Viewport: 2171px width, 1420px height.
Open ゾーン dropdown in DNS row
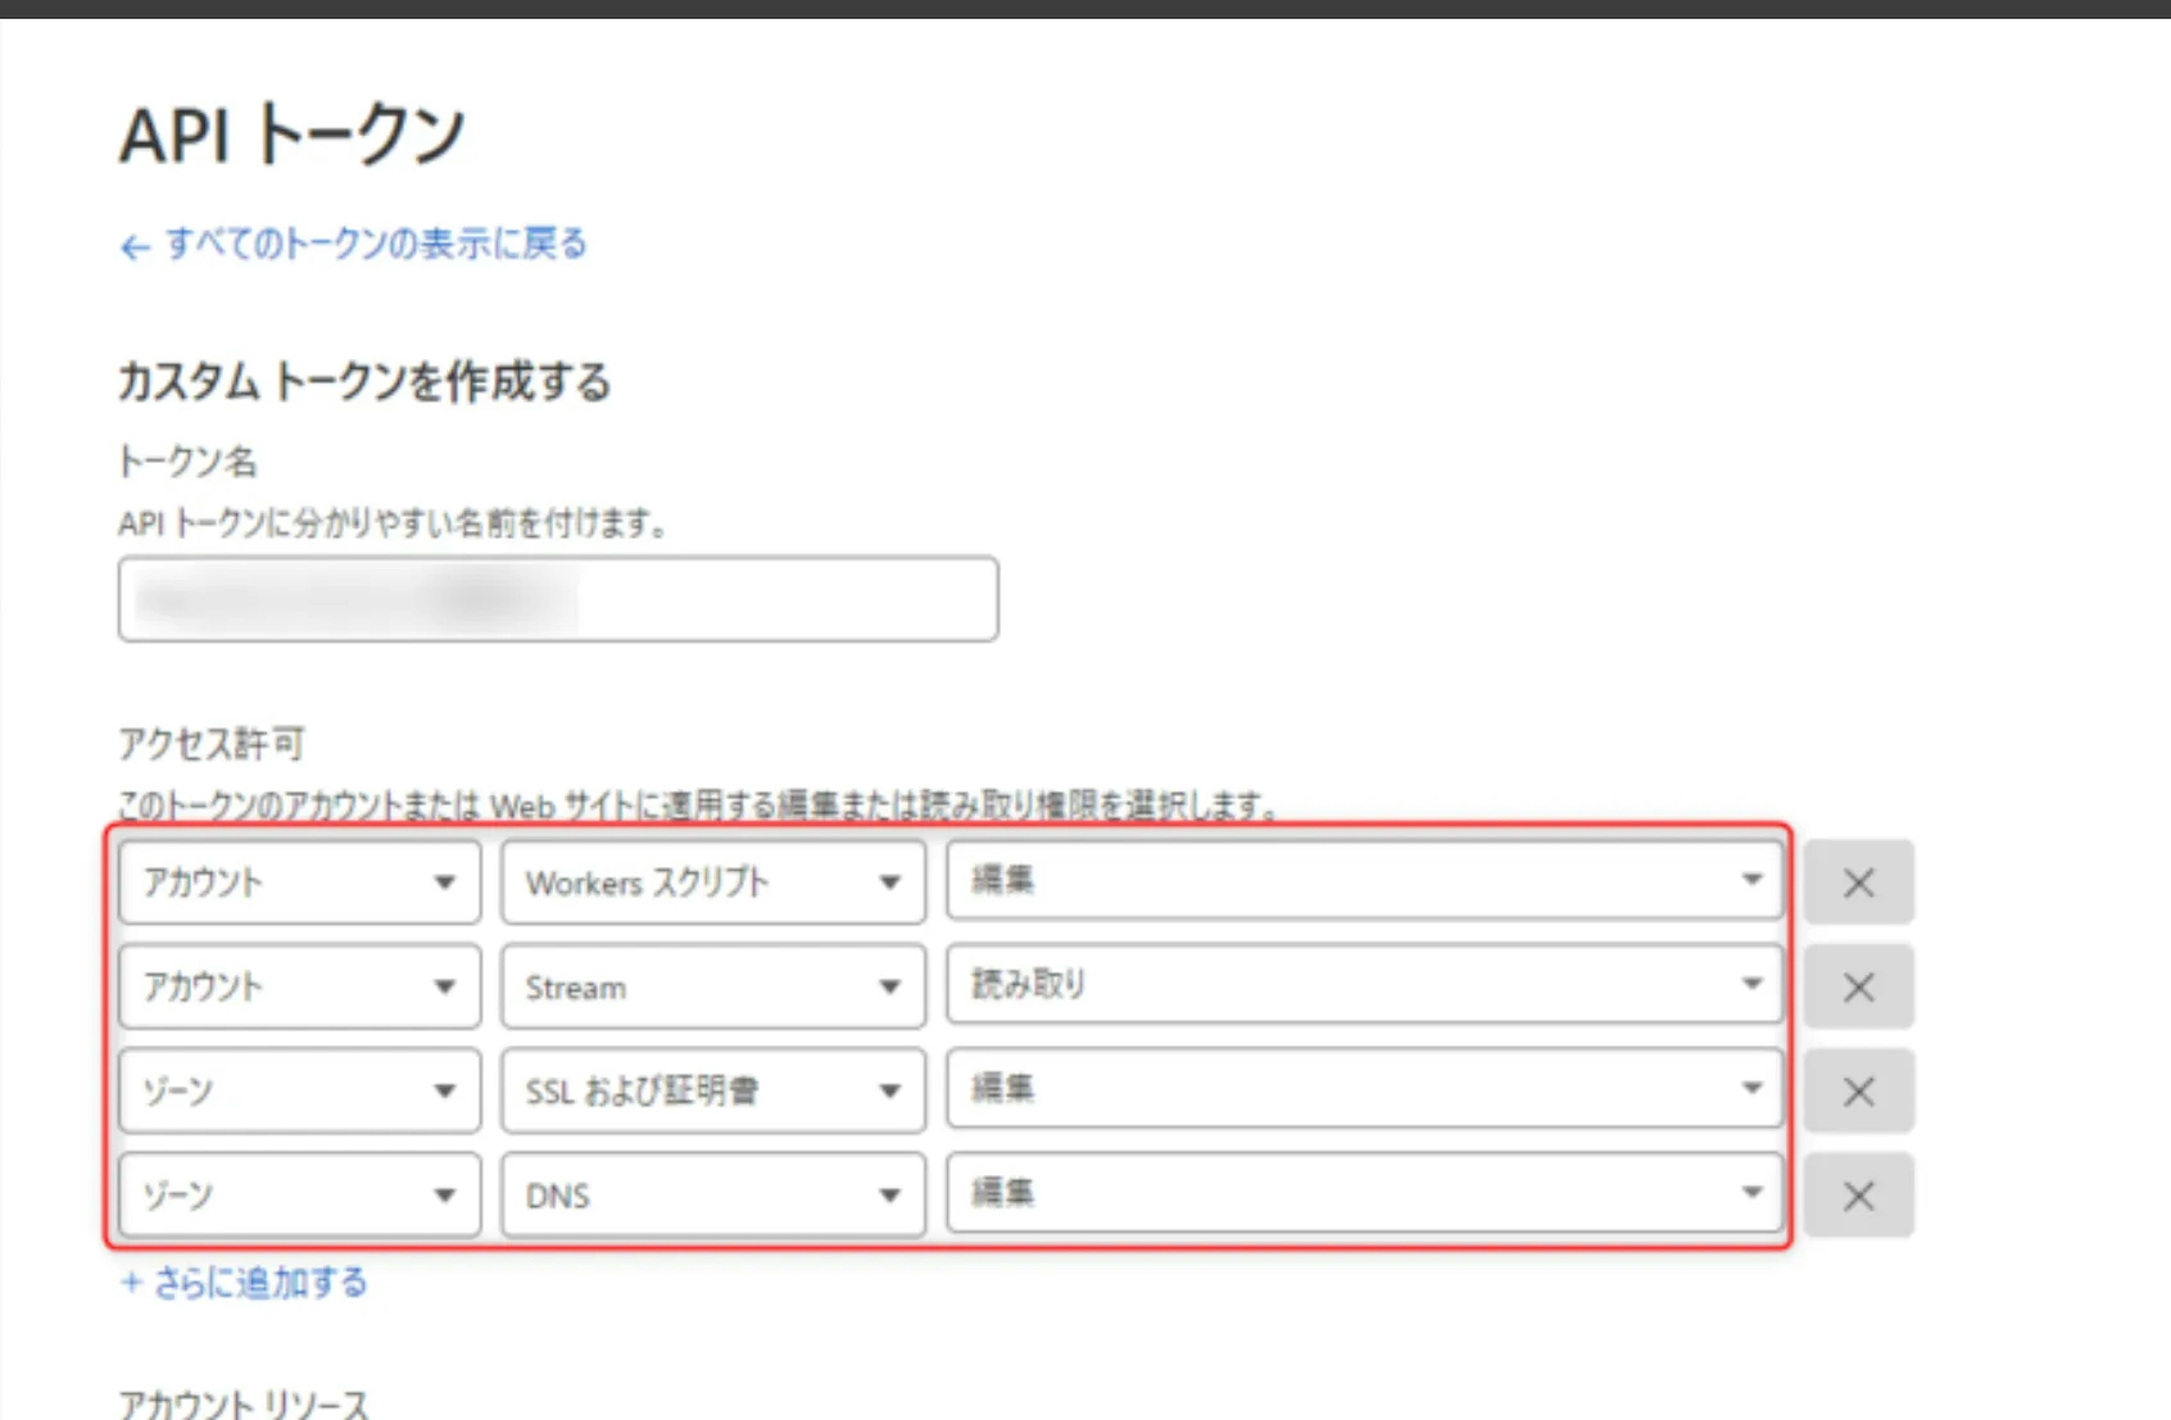tap(299, 1195)
